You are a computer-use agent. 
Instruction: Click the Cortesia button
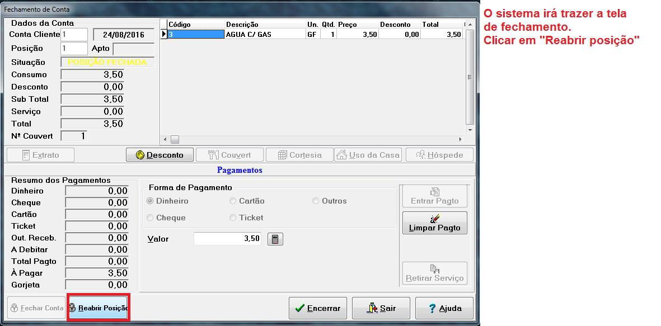coord(299,155)
